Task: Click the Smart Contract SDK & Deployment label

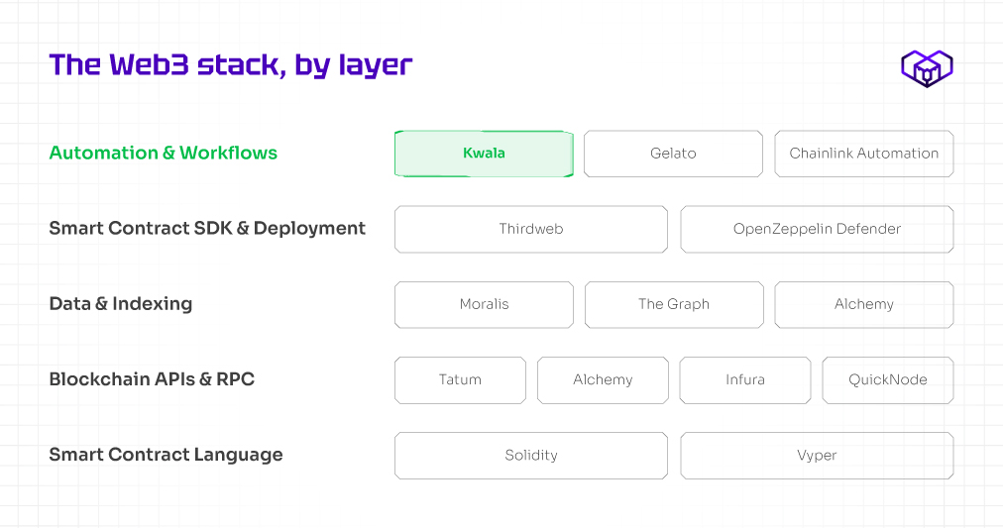Action: pyautogui.click(x=207, y=228)
